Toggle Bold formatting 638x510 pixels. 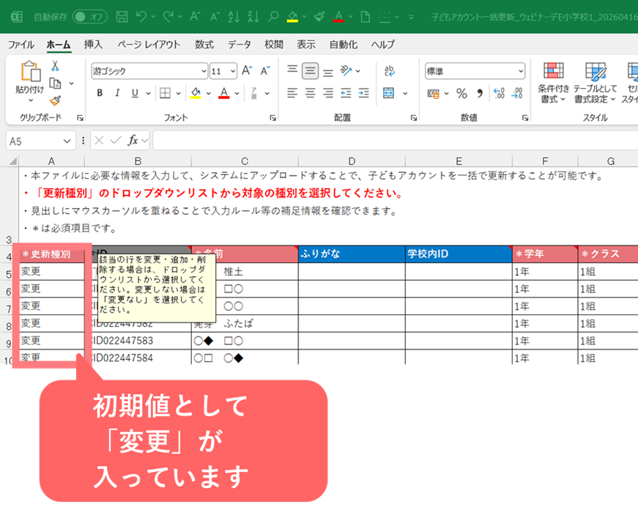100,93
